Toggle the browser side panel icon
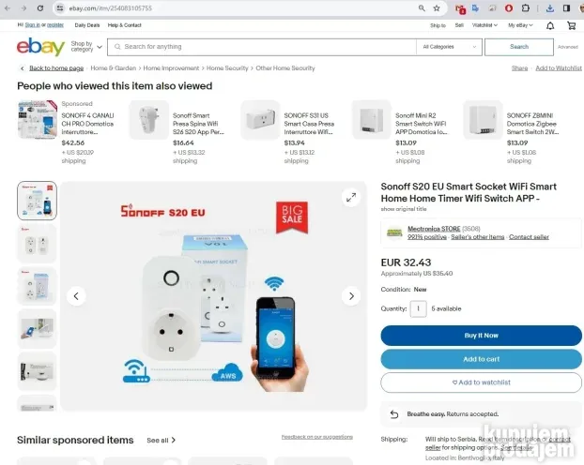This screenshot has width=584, height=465. (x=566, y=8)
